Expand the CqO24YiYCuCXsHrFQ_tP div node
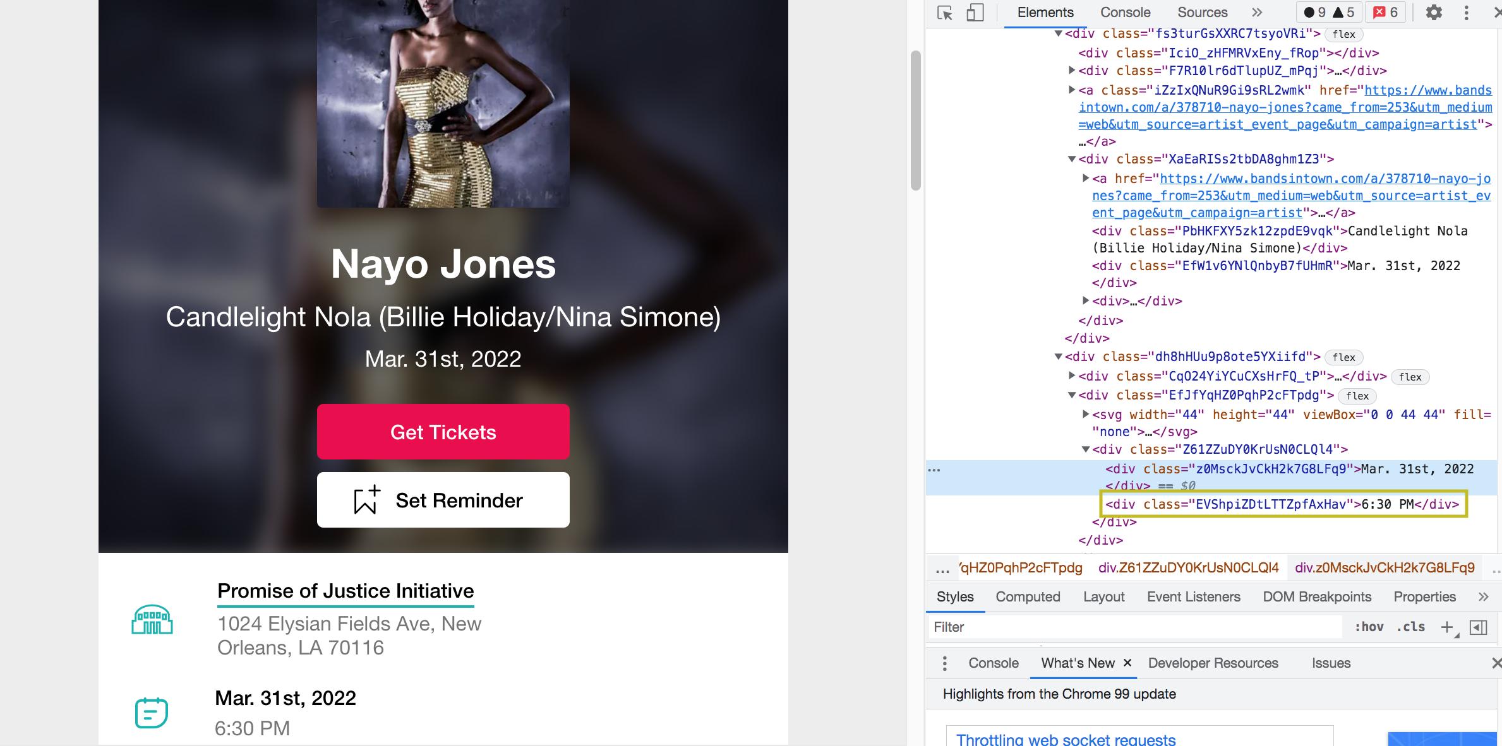 pyautogui.click(x=1071, y=376)
